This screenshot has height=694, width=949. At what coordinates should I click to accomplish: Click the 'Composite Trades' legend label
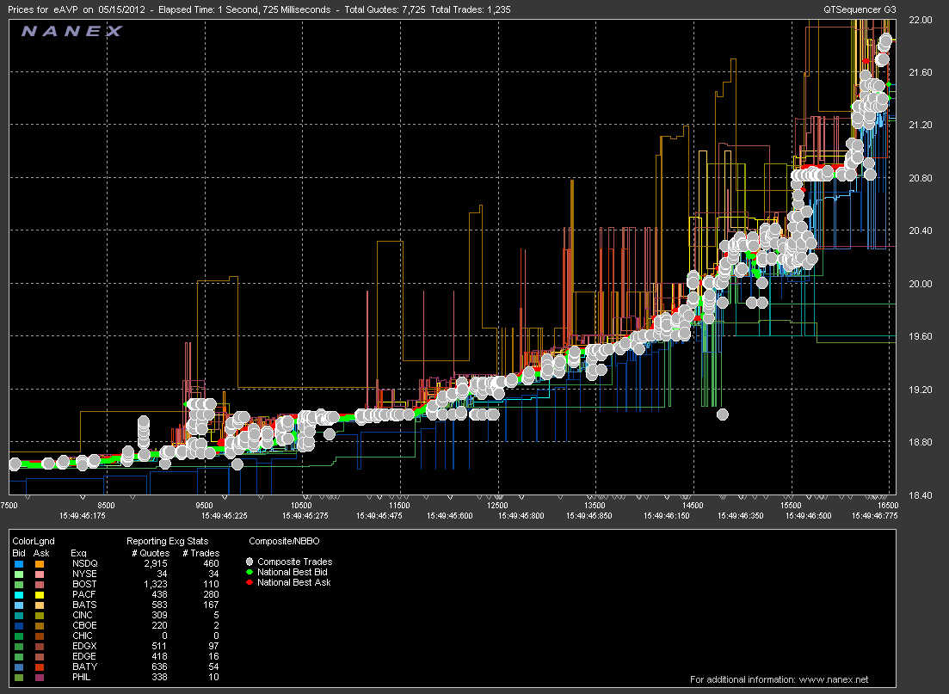click(295, 562)
